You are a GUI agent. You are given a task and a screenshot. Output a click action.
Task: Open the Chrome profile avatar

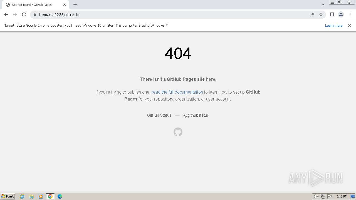pyautogui.click(x=341, y=14)
